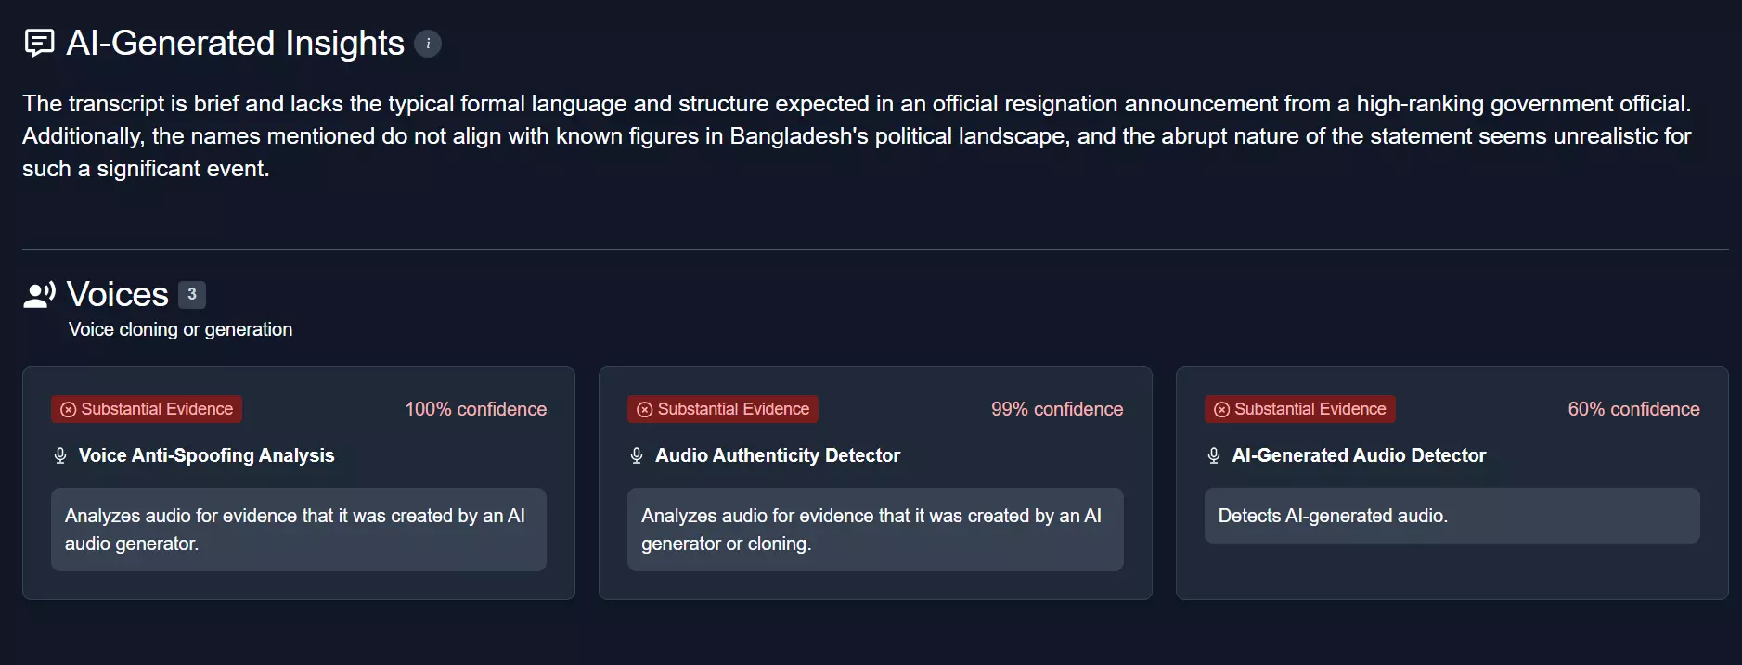
Task: Click the speaking person Voices icon
Action: 40,295
